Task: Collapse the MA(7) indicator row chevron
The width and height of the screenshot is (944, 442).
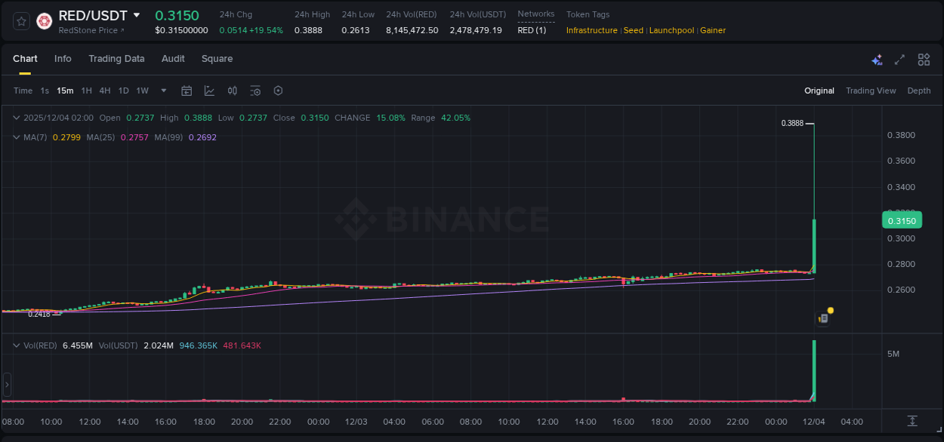Action: 16,137
